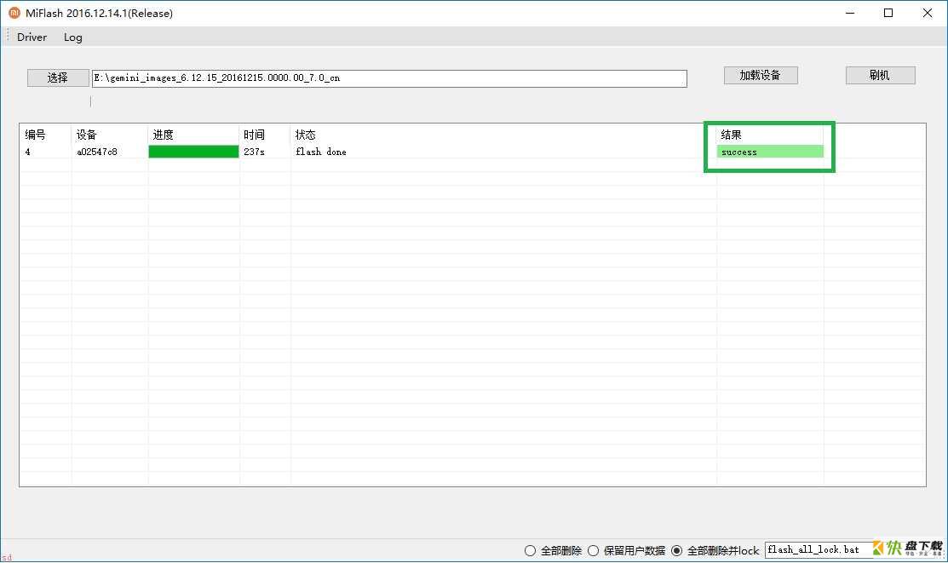
Task: Open the Driver menu
Action: pos(32,37)
